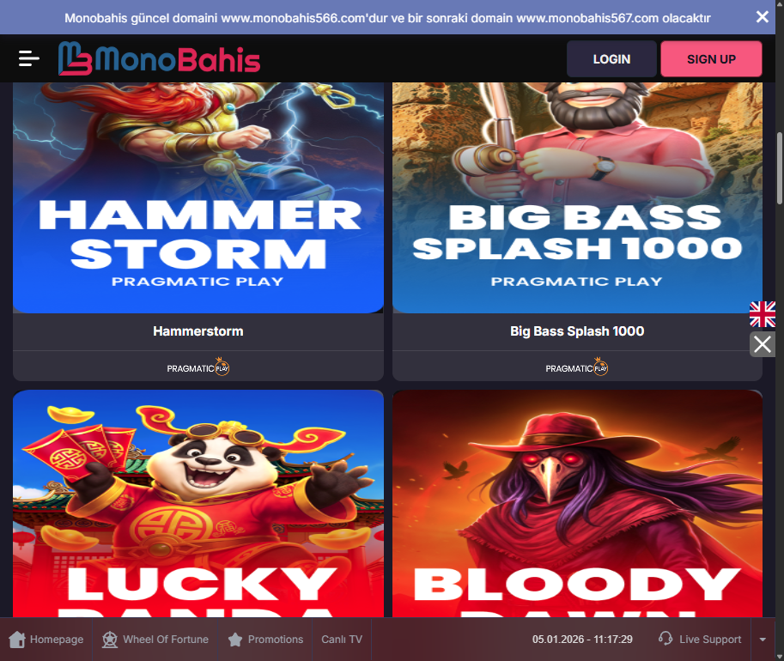This screenshot has height=661, width=784.
Task: Open the Lucky Panda game thumbnail
Action: click(198, 504)
